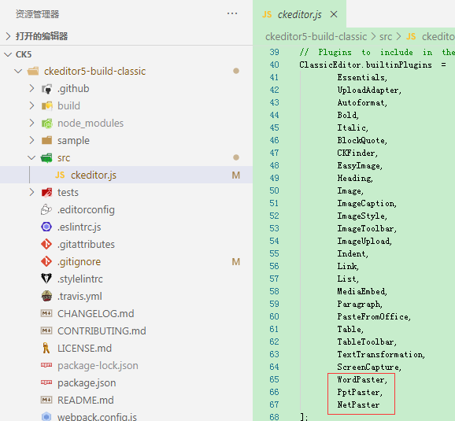This screenshot has height=421, width=455.
Task: Click the build folder icon
Action: (x=46, y=106)
